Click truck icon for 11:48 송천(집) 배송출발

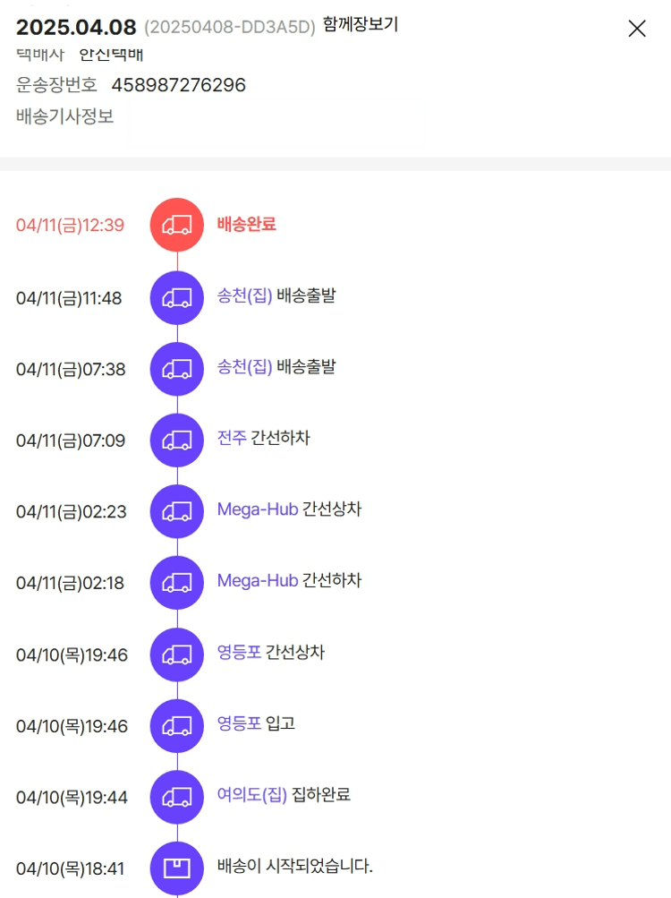point(177,297)
